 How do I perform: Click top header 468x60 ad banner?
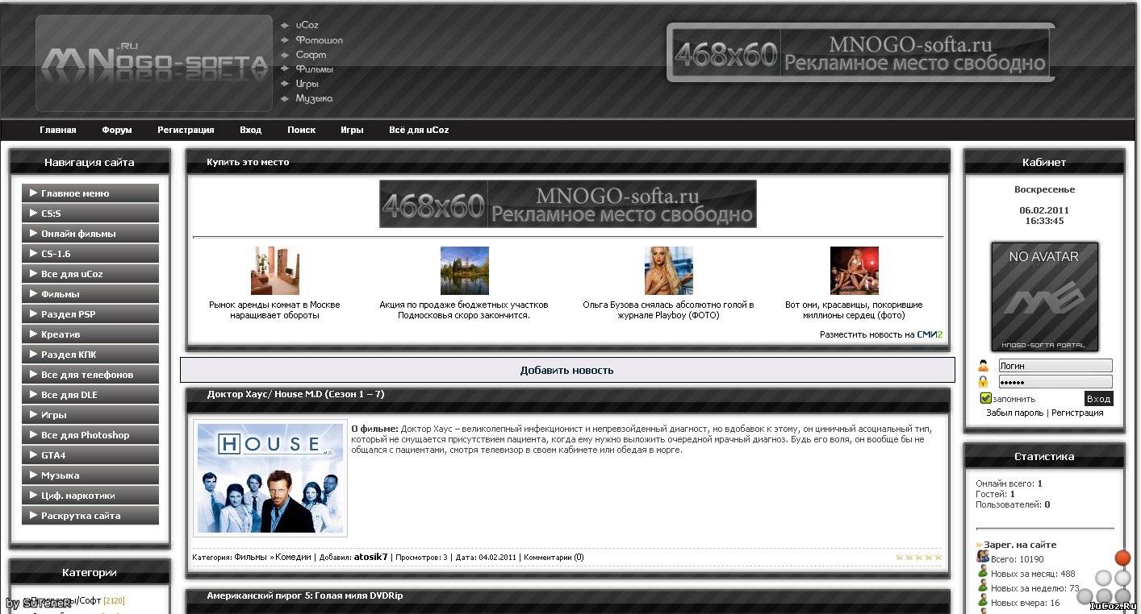point(861,52)
